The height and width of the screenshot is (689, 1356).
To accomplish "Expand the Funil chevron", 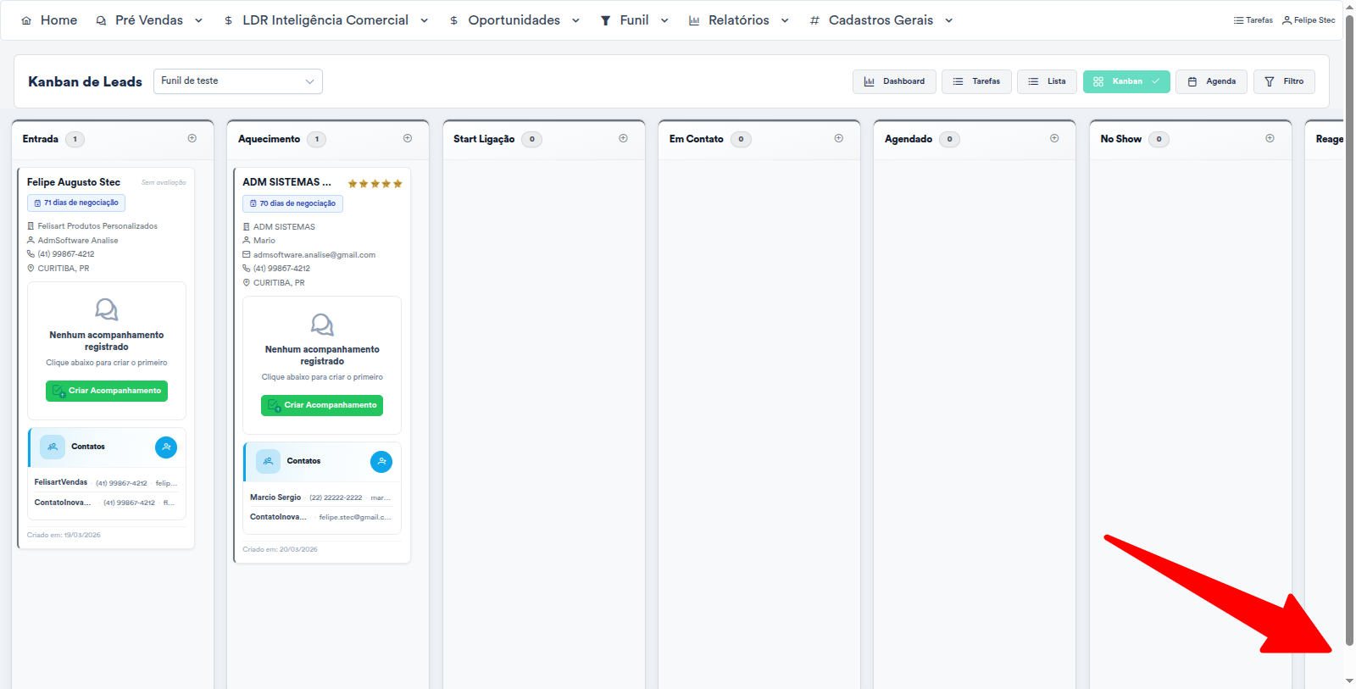I will [664, 20].
